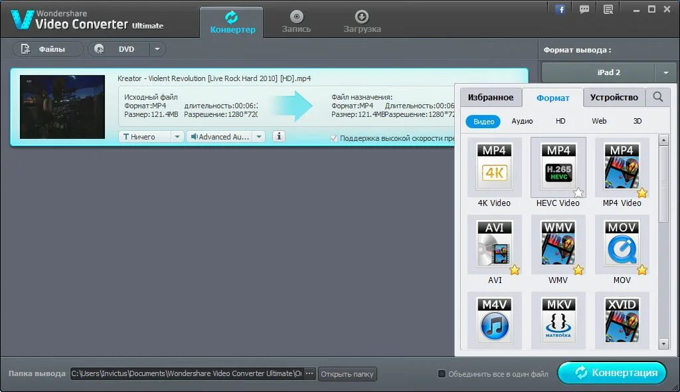Start conversion with Конвертация button

(612, 373)
